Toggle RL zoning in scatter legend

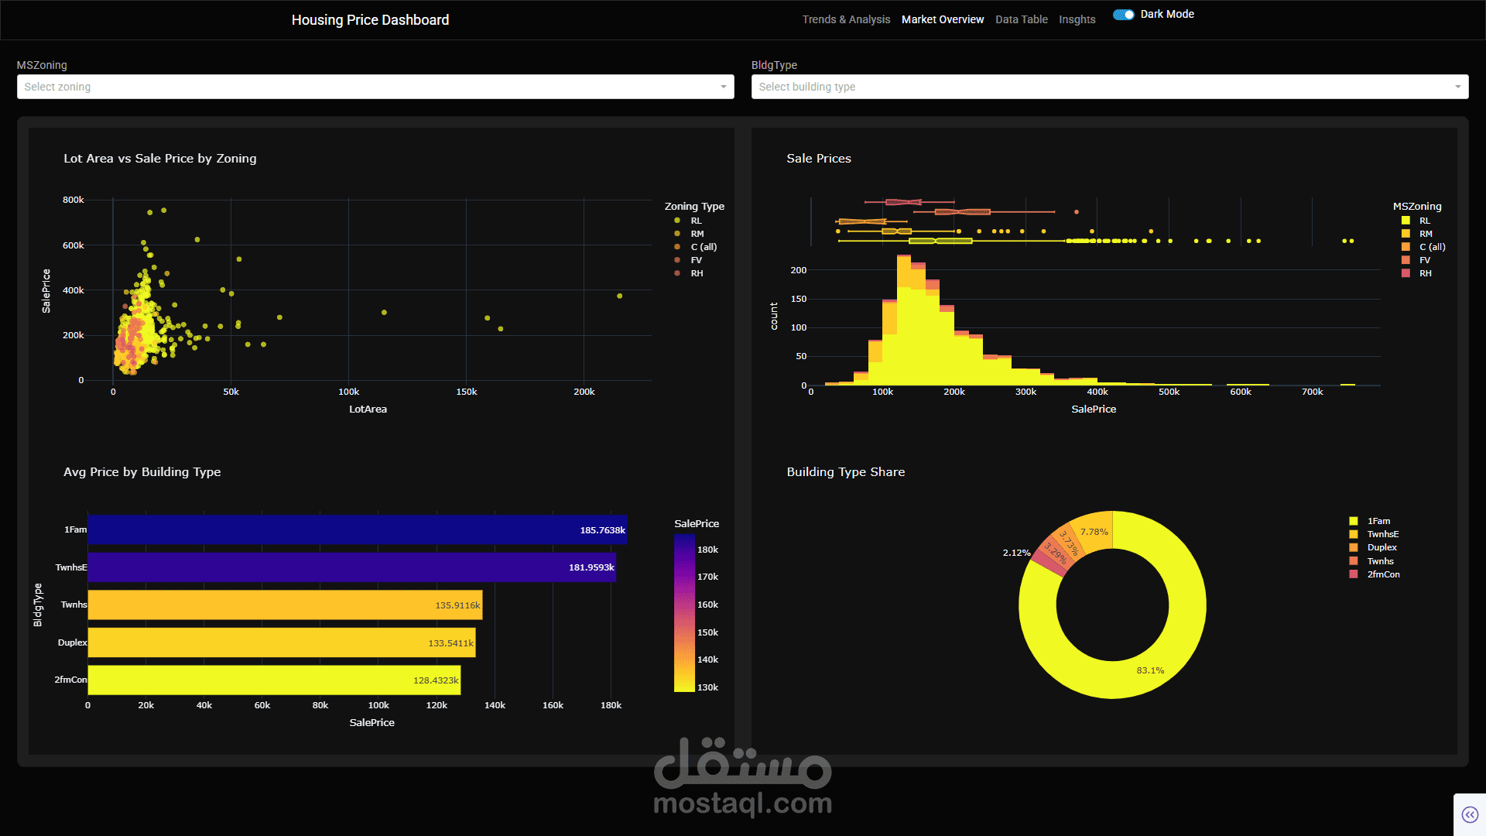(x=678, y=221)
